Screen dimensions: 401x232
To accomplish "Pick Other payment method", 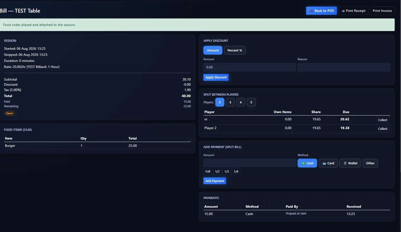I will click(x=370, y=163).
